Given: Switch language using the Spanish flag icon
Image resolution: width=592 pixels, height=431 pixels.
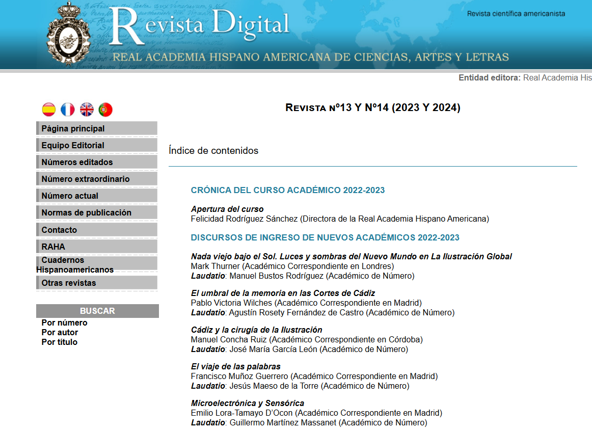Looking at the screenshot, I should click(x=48, y=110).
